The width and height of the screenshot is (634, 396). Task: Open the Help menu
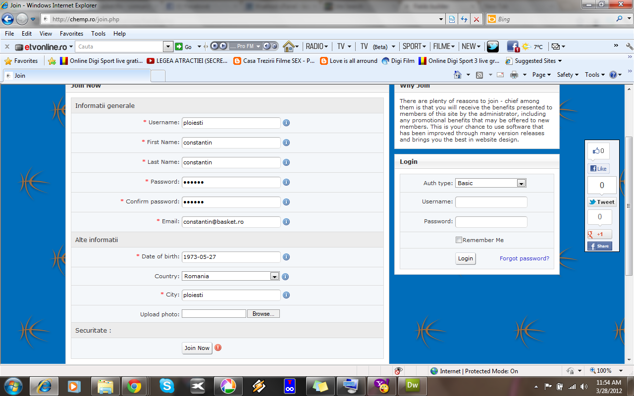coord(119,34)
